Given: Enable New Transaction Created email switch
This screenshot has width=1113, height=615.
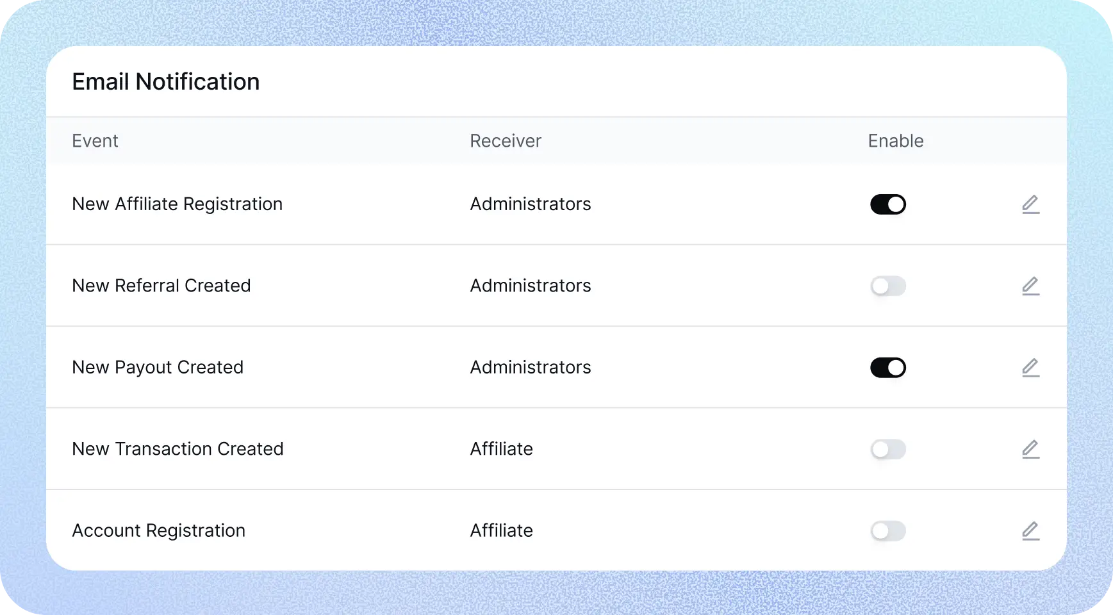Looking at the screenshot, I should coord(887,449).
